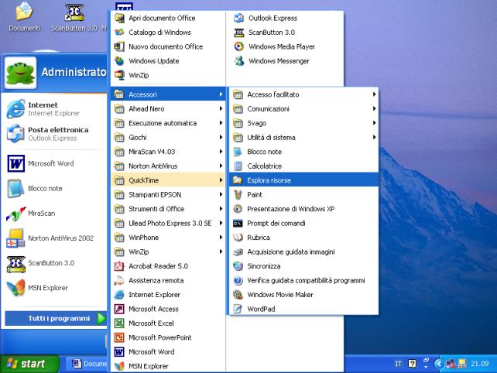Image resolution: width=497 pixels, height=373 pixels.
Task: Open the QuickTime program folder
Action: [x=168, y=180]
